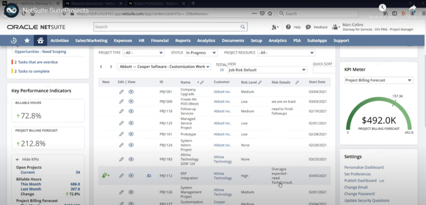Open the Reports menu
426x205 pixels.
click(183, 41)
